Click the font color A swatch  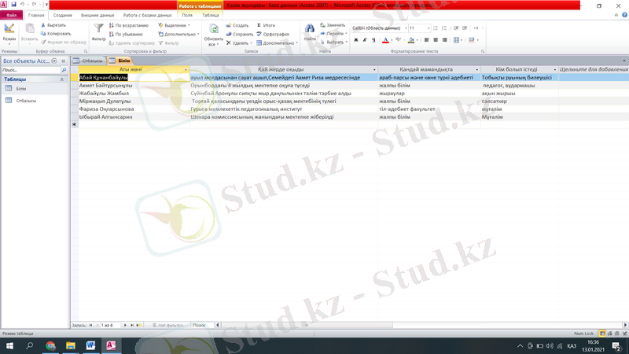[x=385, y=40]
